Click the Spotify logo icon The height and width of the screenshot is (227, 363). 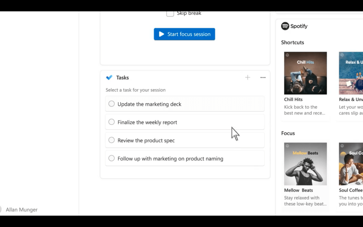[285, 26]
